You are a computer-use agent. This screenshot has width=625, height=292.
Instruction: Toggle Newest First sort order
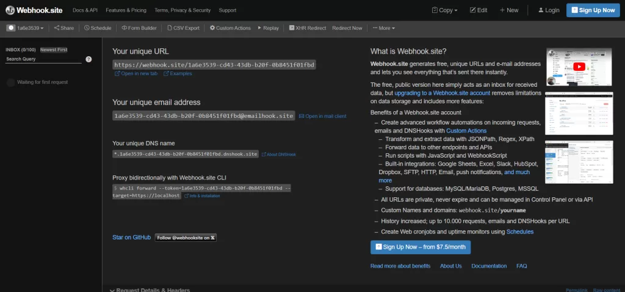(x=54, y=49)
